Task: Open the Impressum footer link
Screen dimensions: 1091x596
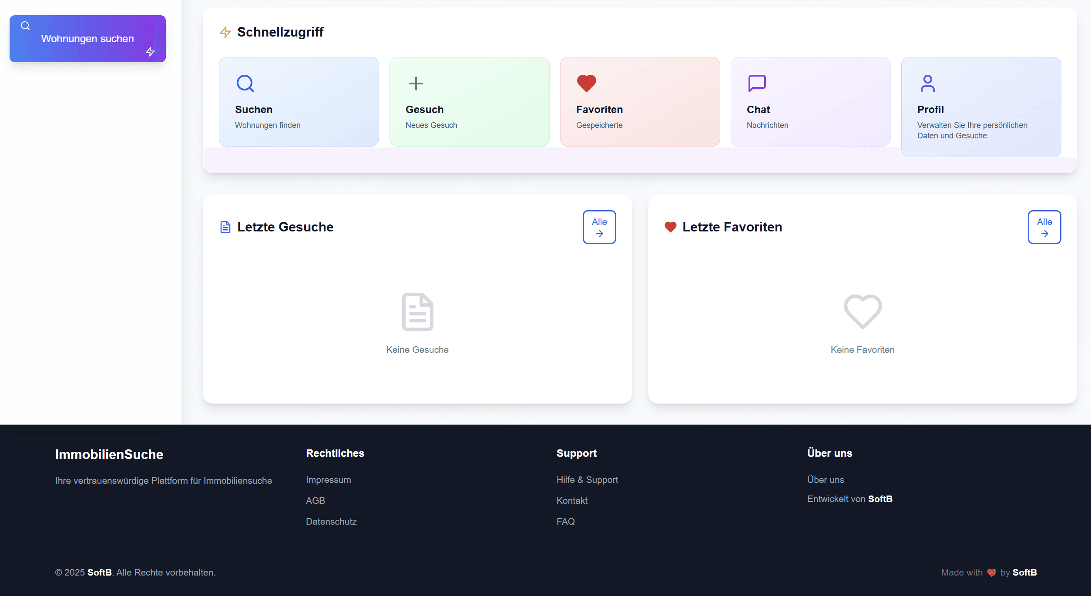Action: pos(328,480)
